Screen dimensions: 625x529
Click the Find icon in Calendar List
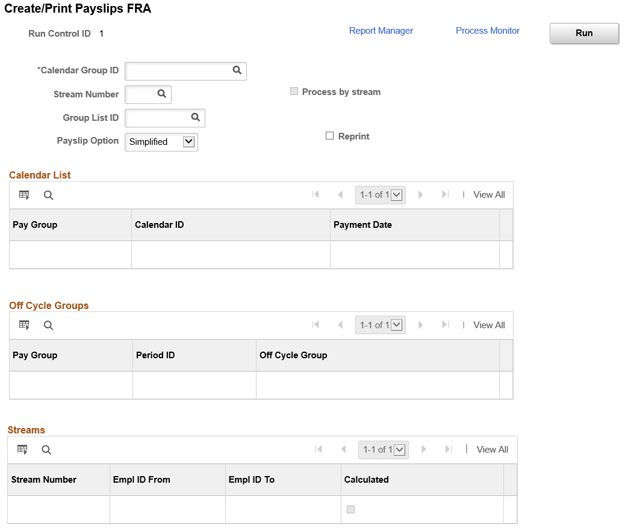tap(48, 195)
